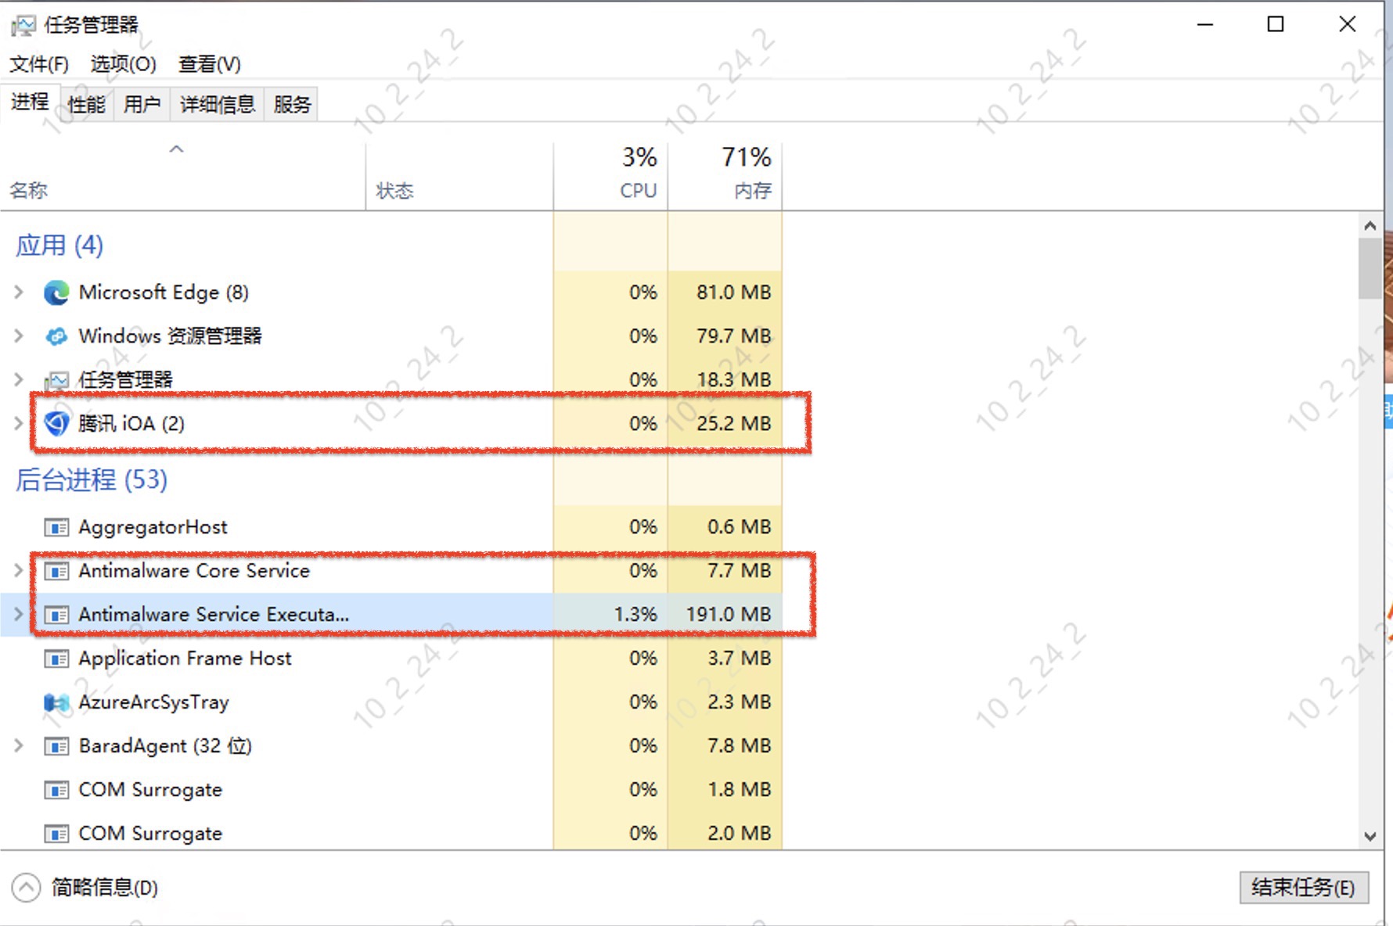Click the 1.3% CPU value
Viewport: 1393px width, 926px height.
[x=635, y=615]
